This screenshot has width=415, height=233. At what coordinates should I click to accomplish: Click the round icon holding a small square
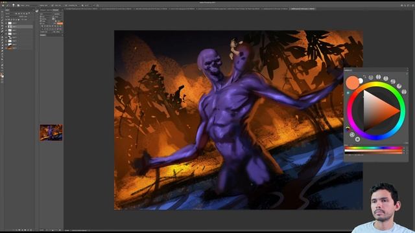click(357, 139)
